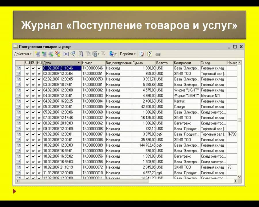Sort by the Склад column header

coord(214,63)
